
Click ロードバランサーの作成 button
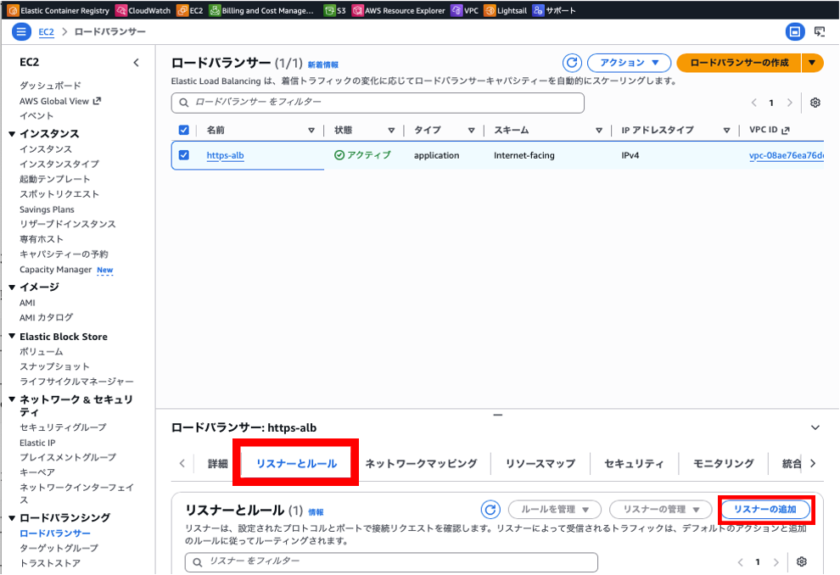tap(739, 63)
